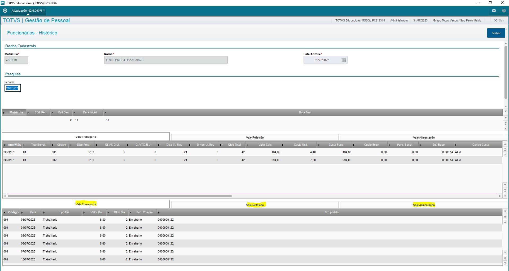Close the Atualização [02.9.0007] tab
509x271 pixels.
click(x=44, y=10)
